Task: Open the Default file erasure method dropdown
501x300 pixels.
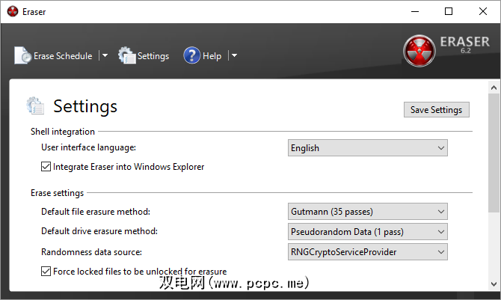Action: 367,212
